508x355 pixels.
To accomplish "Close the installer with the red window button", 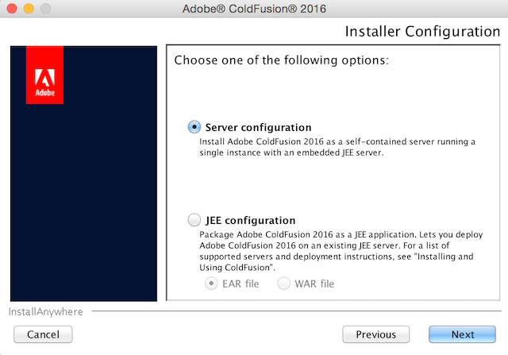I will [x=12, y=9].
